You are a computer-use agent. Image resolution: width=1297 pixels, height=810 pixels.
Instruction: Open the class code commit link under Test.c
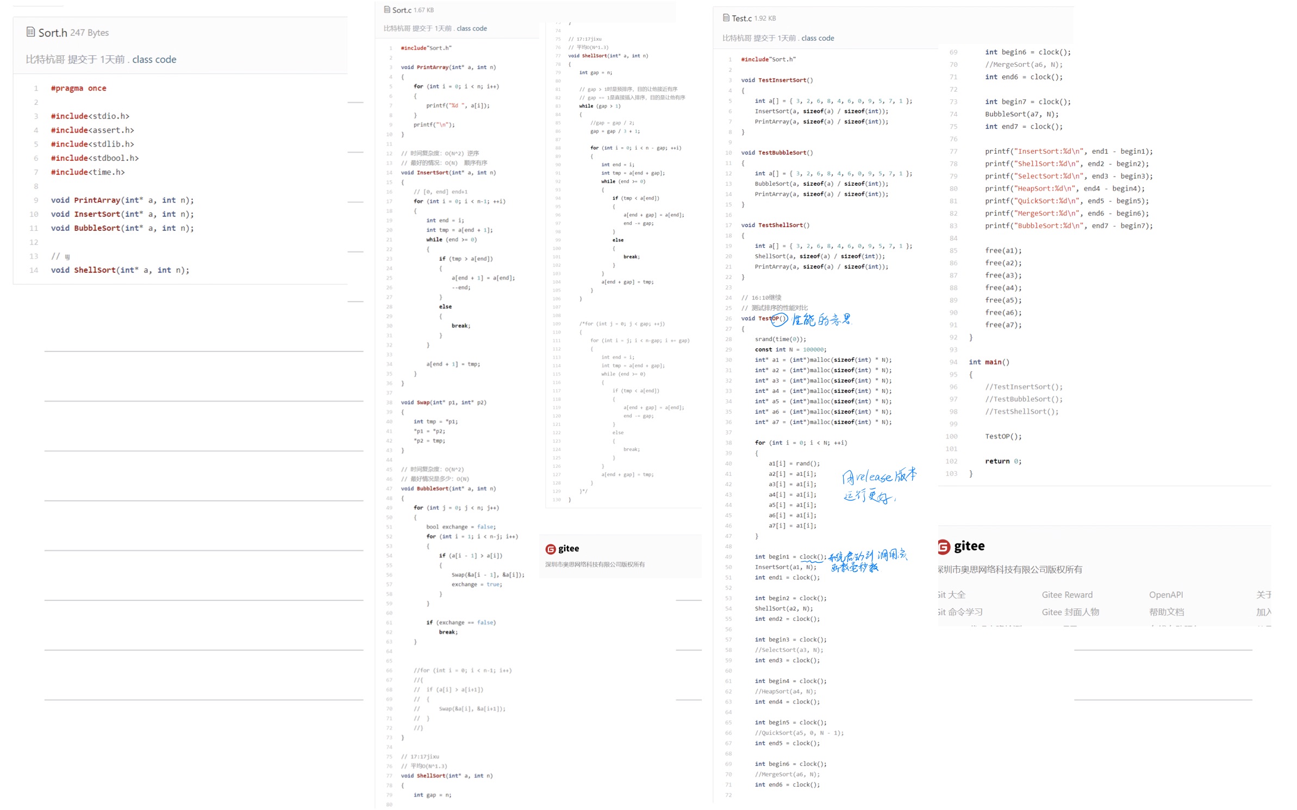818,38
